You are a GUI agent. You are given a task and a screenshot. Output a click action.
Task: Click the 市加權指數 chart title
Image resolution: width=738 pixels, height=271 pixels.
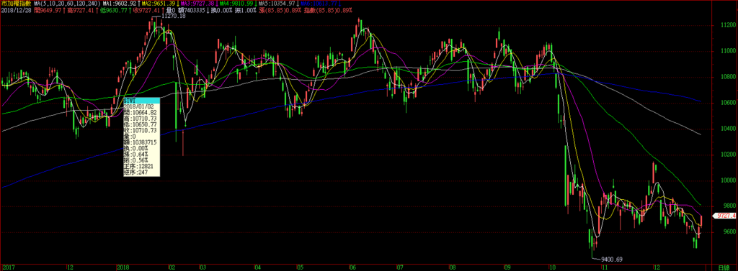(x=16, y=4)
